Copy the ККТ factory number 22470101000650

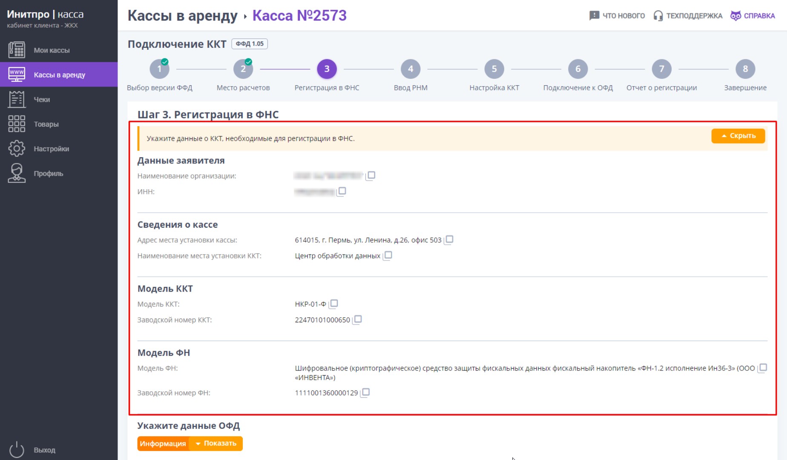[x=357, y=320]
